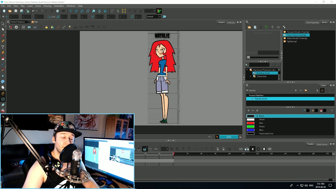Click the Refresh icon in the Library panel

coord(266,27)
